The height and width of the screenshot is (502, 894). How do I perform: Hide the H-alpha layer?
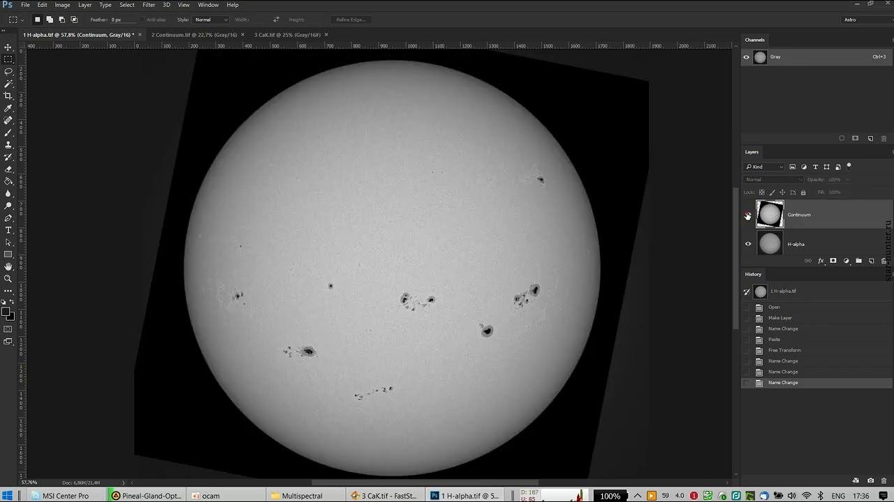coord(748,244)
